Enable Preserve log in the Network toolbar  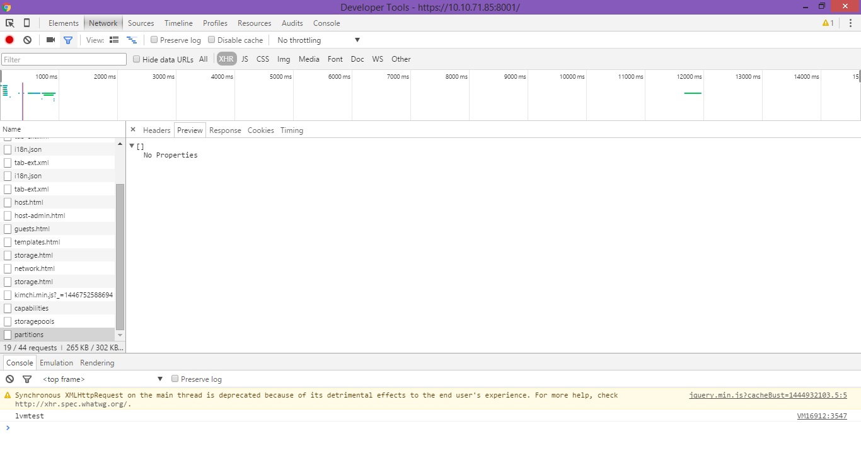click(154, 40)
